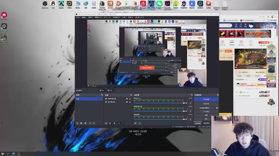Select the highlighted scene in Scenes list

(x=89, y=99)
